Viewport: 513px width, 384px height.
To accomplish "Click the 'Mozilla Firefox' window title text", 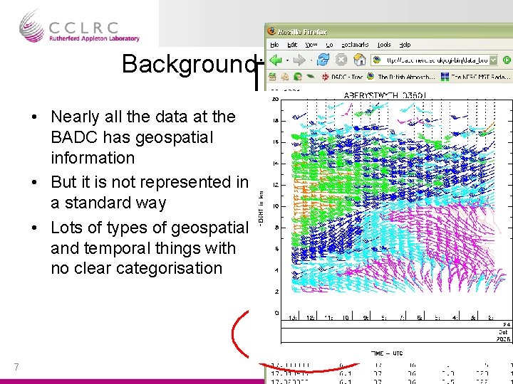I will (x=302, y=32).
